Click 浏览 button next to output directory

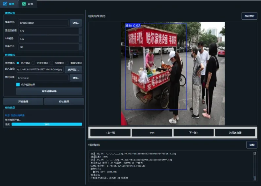pos(76,78)
